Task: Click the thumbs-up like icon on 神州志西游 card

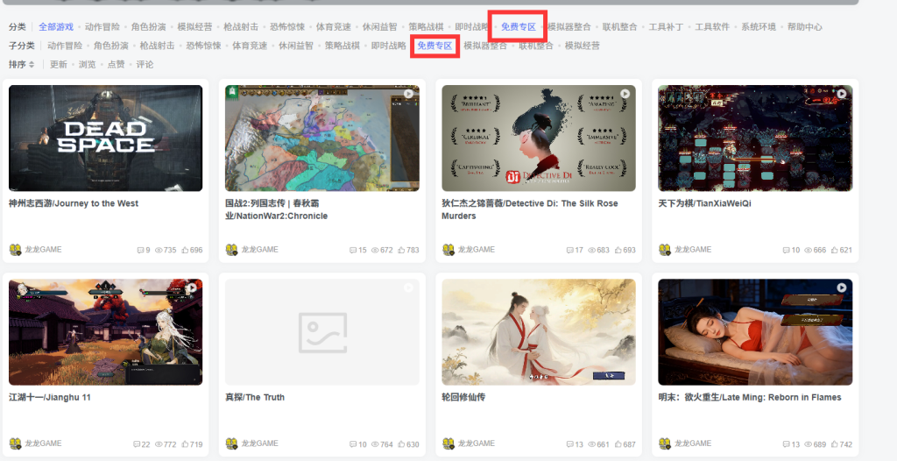Action: [186, 251]
